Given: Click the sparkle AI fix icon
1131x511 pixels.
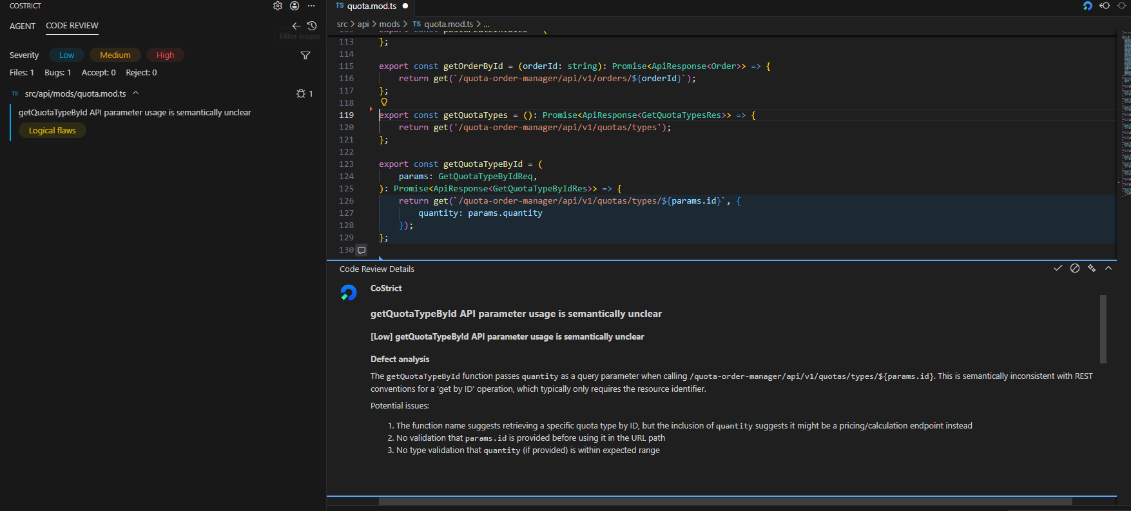Looking at the screenshot, I should click(1092, 268).
